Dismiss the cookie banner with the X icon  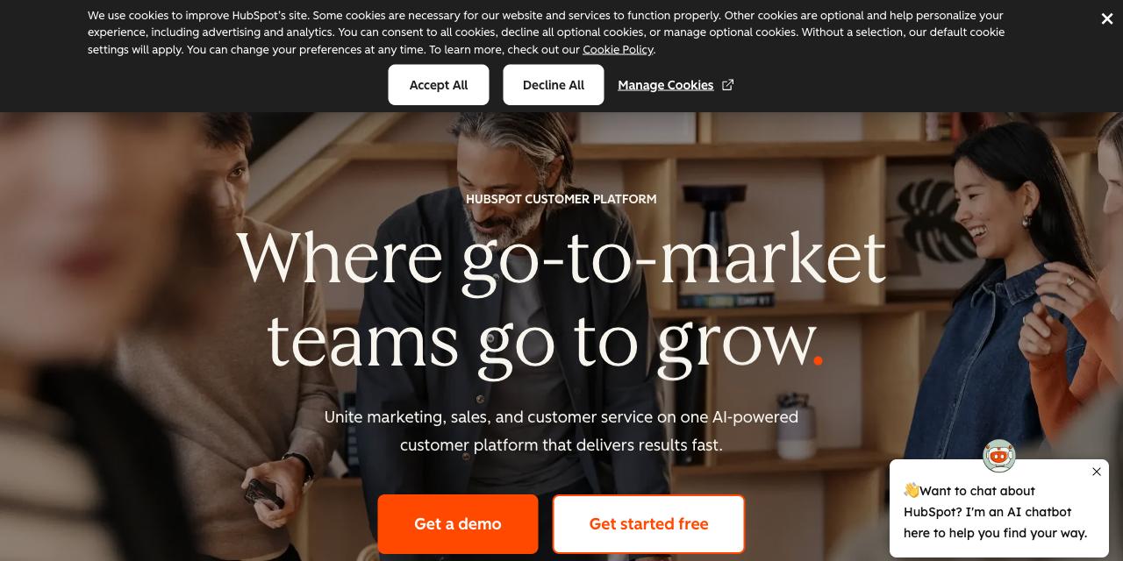[1106, 18]
